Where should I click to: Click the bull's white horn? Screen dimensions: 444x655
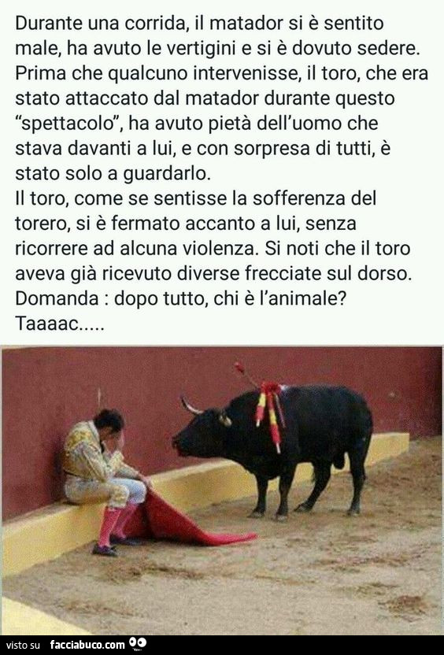point(190,405)
